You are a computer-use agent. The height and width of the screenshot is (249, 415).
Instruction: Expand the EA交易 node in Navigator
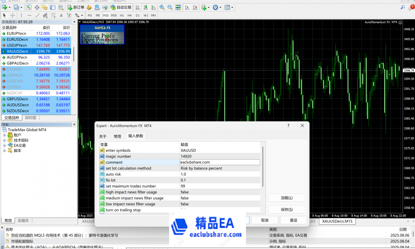pyautogui.click(x=4, y=145)
